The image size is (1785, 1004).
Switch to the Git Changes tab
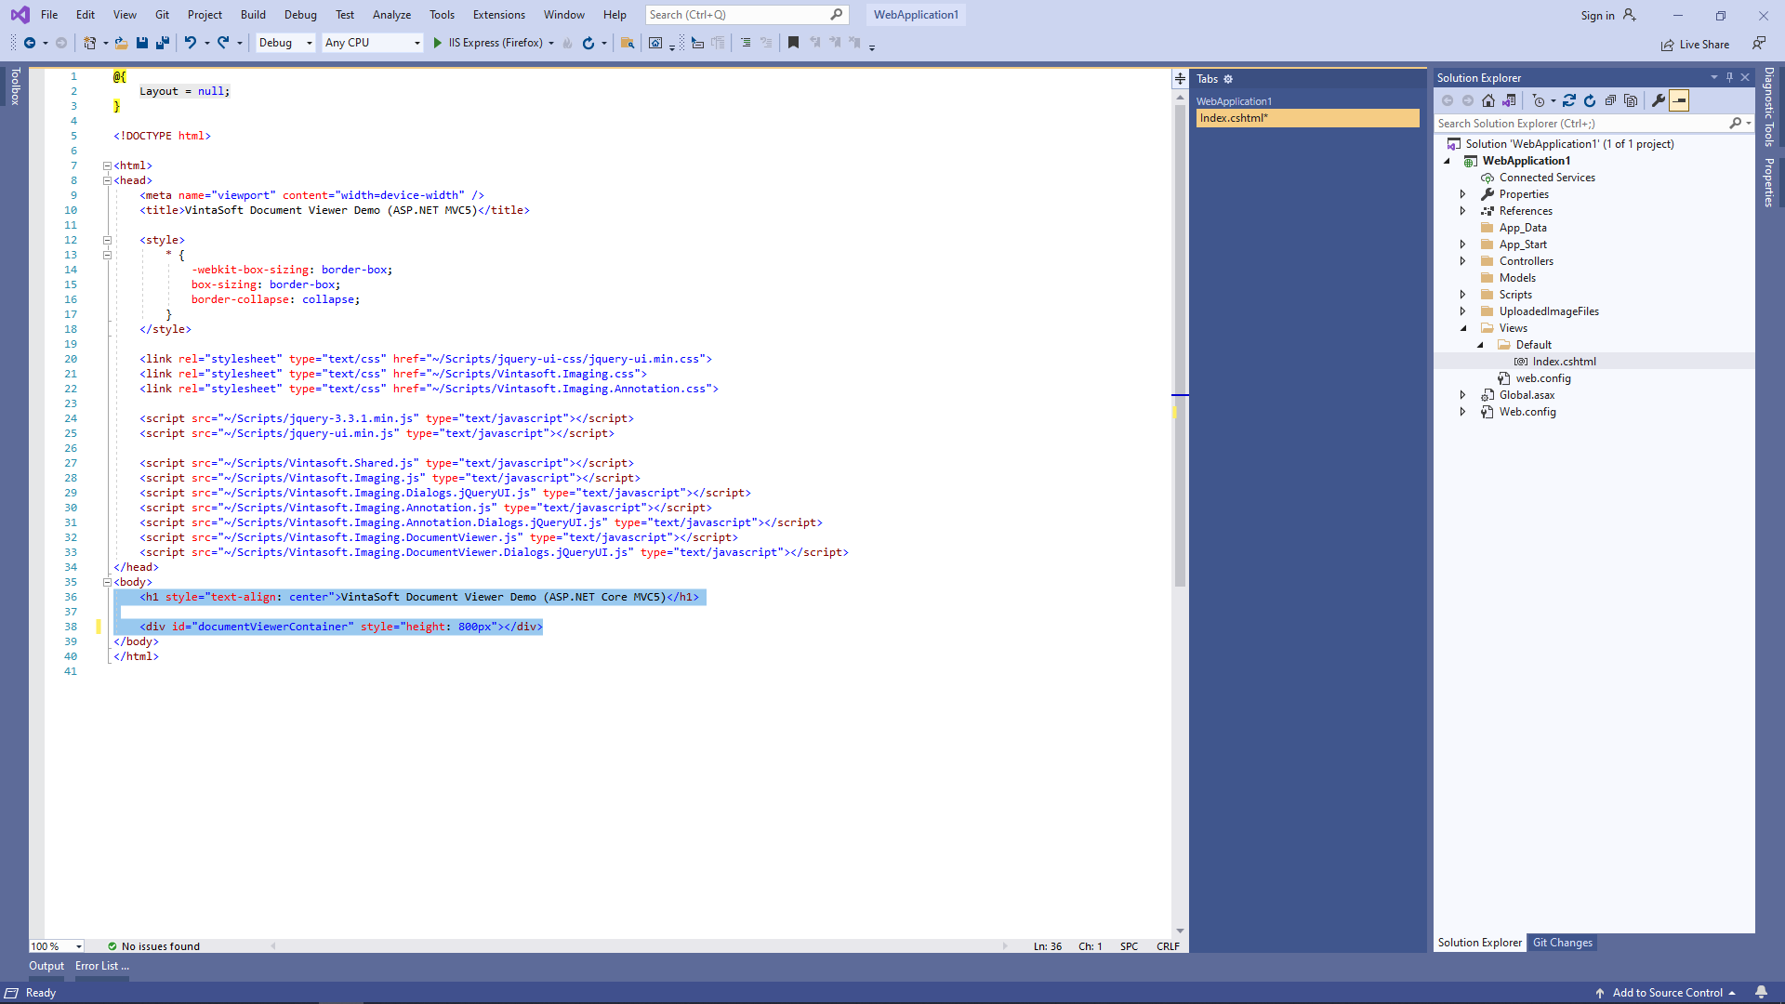pyautogui.click(x=1562, y=943)
